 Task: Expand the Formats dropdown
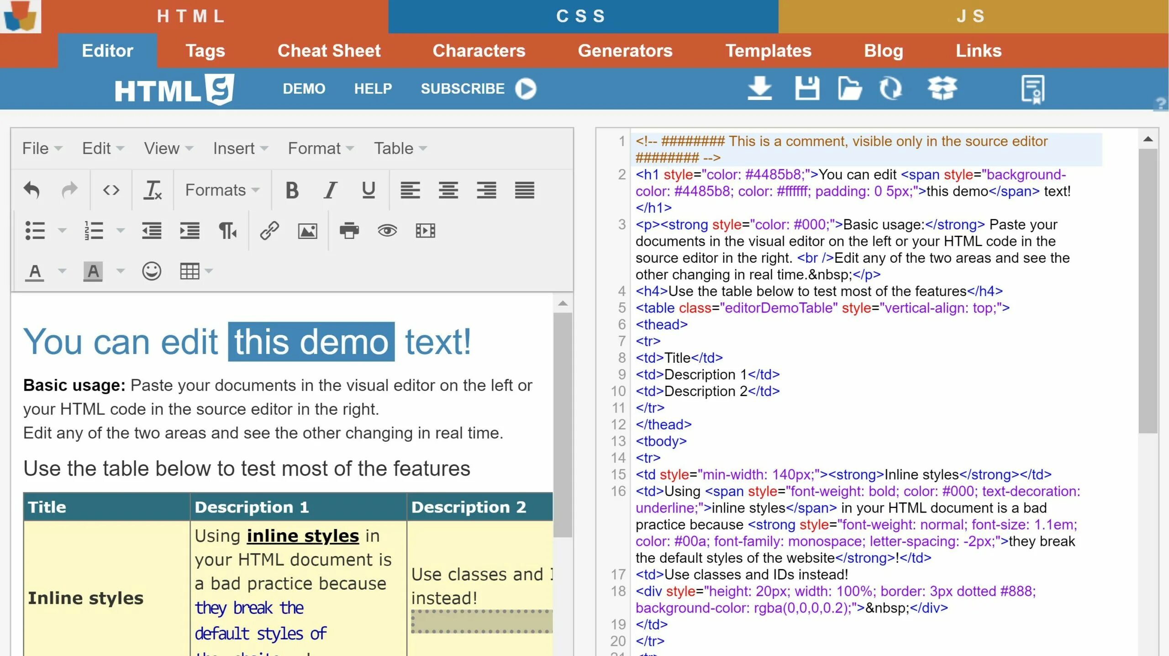click(222, 190)
